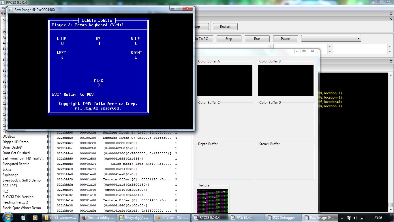Open XnView from the taskbar
Viewport: 394px width, 222px height.
click(x=172, y=218)
